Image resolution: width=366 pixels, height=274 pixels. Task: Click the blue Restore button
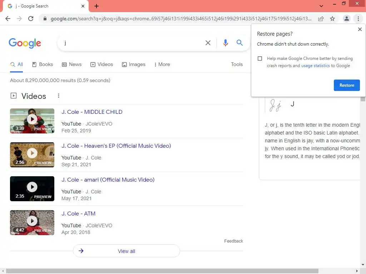pos(347,85)
